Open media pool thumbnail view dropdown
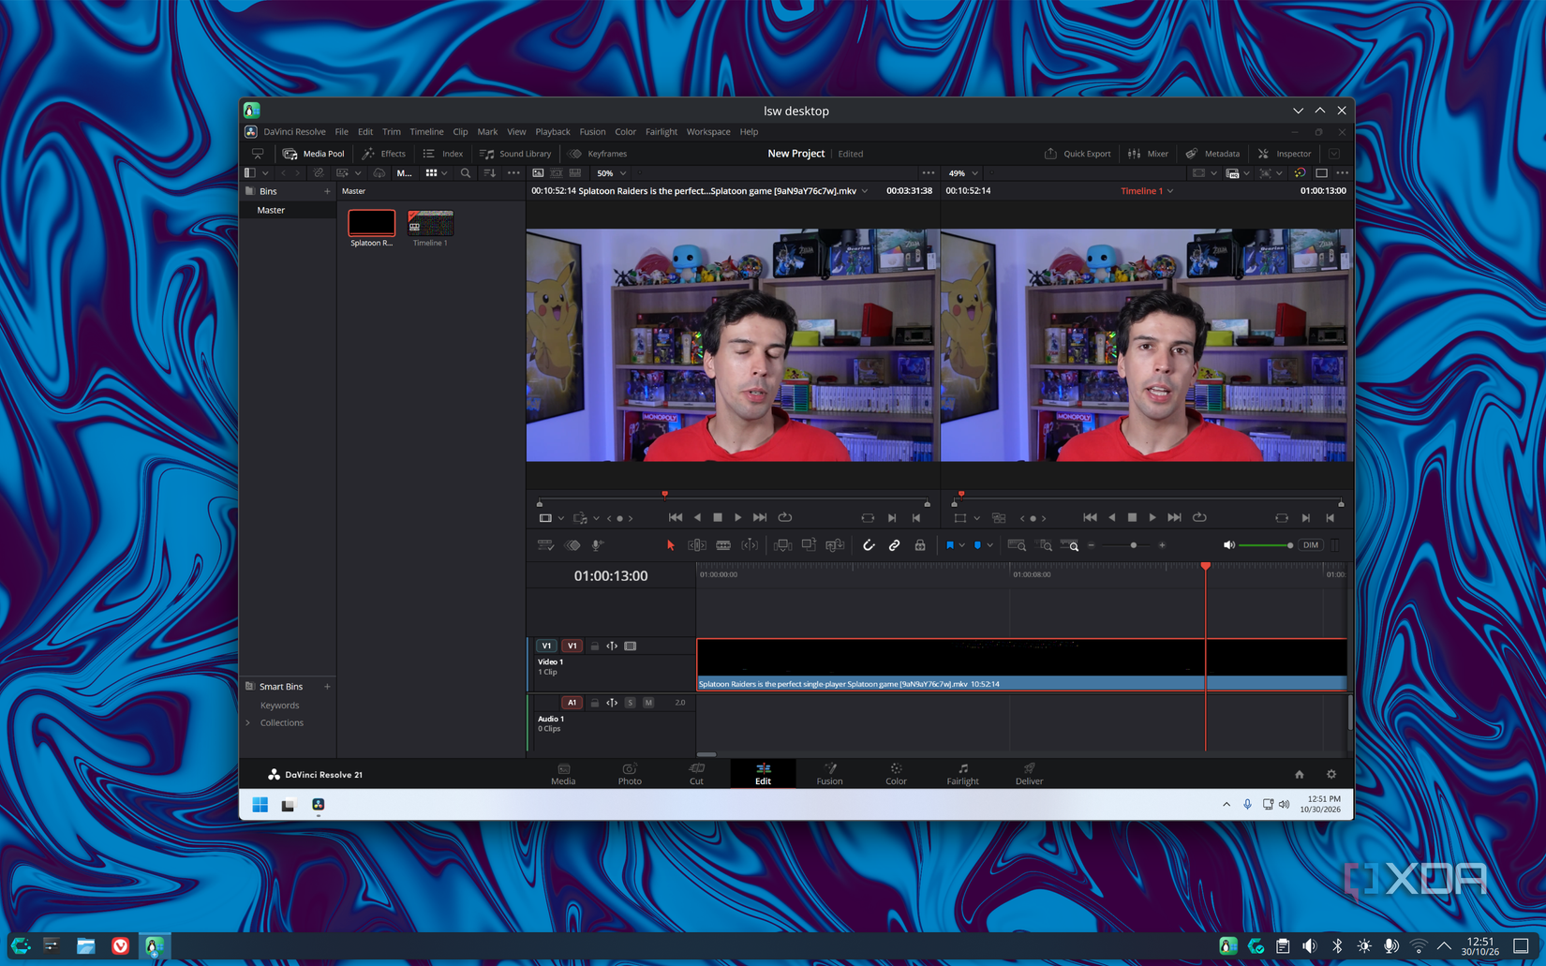 pos(437,173)
